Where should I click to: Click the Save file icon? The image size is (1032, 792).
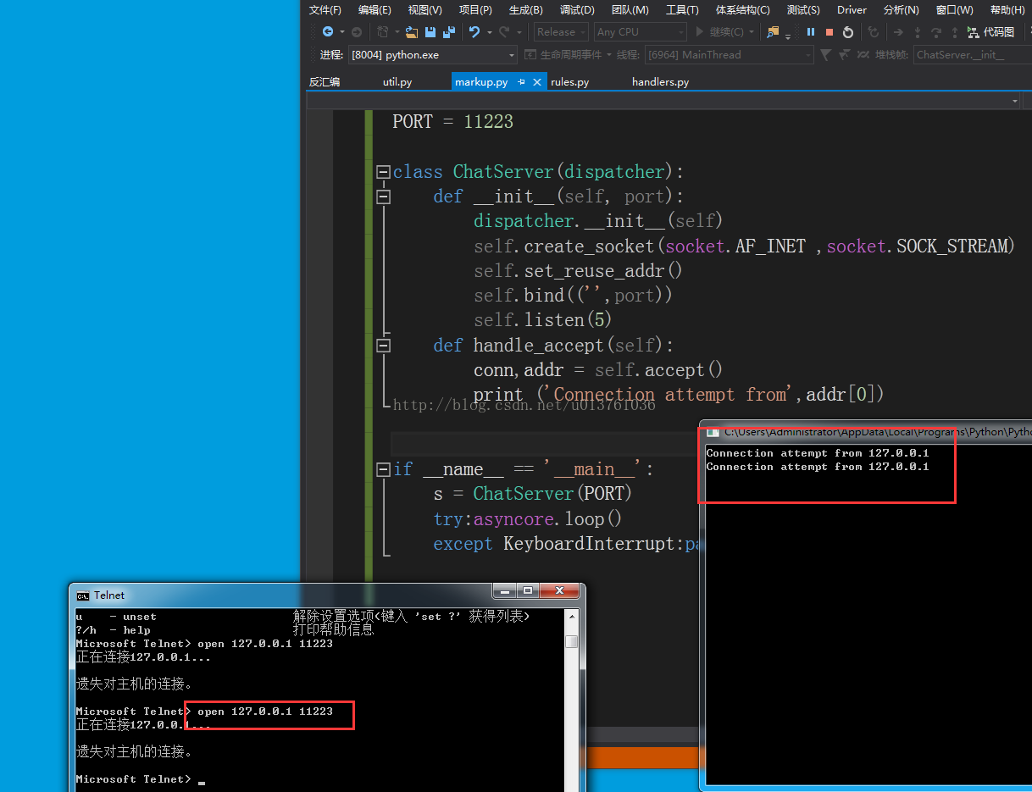click(x=430, y=32)
